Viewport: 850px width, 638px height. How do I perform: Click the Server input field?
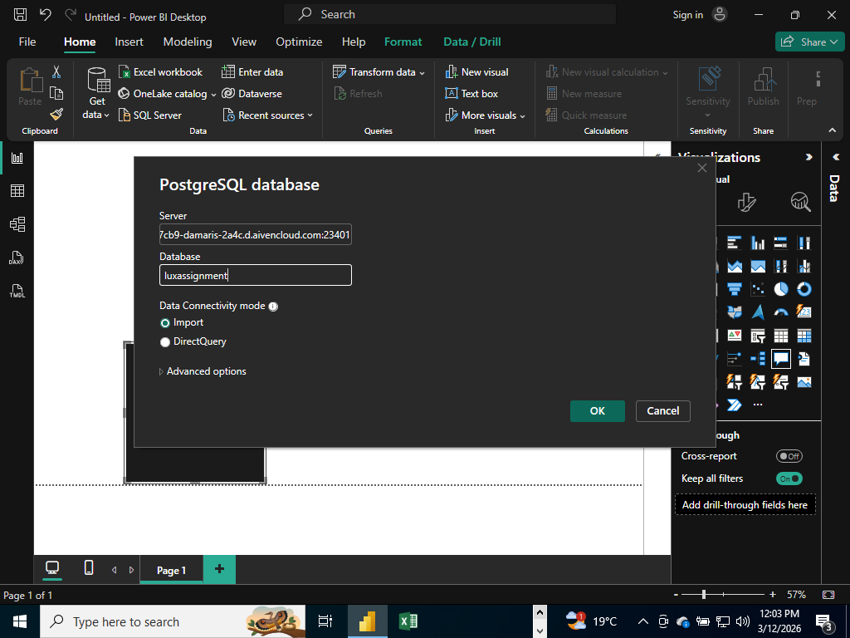[x=256, y=234]
